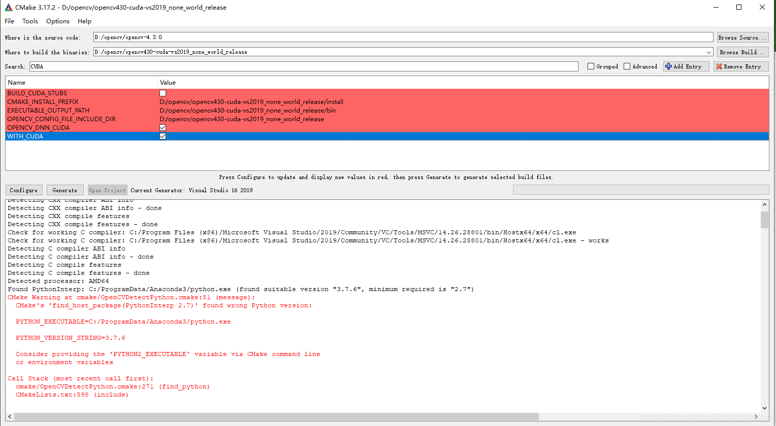Click the Browse Build button

pos(742,52)
